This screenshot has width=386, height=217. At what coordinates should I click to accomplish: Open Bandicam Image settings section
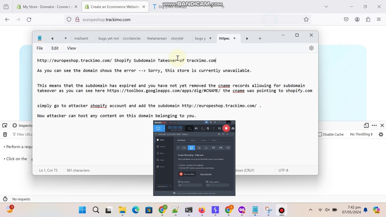(x=160, y=160)
